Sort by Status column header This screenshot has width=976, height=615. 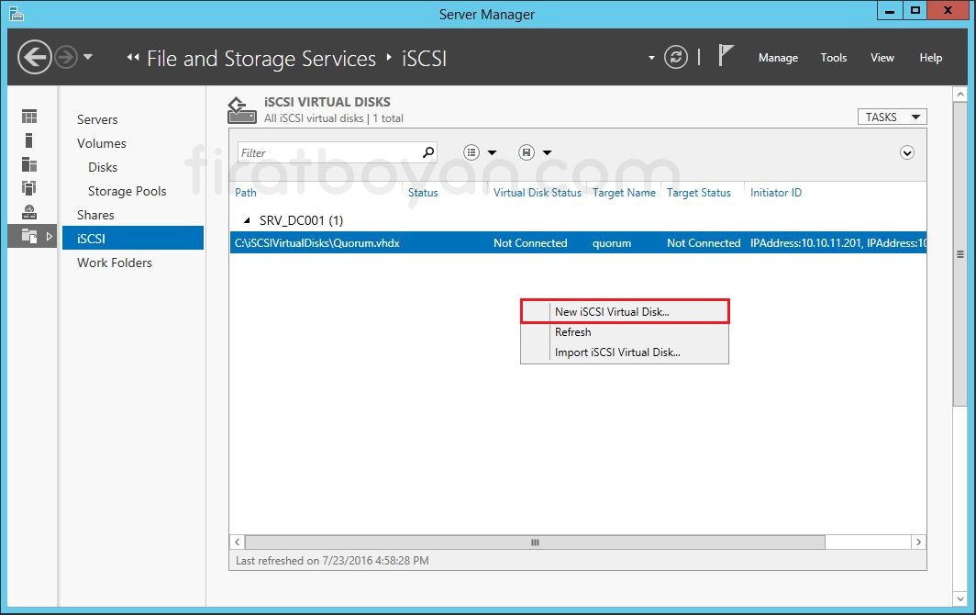click(423, 193)
